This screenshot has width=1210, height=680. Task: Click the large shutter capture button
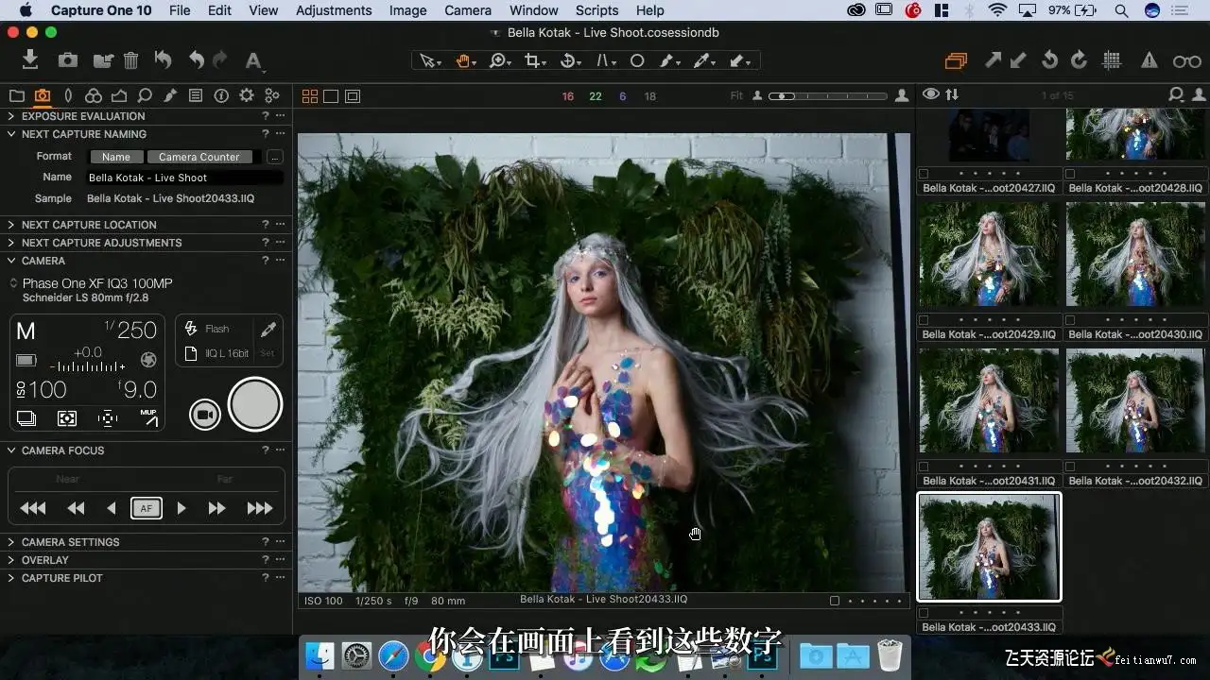coord(255,404)
